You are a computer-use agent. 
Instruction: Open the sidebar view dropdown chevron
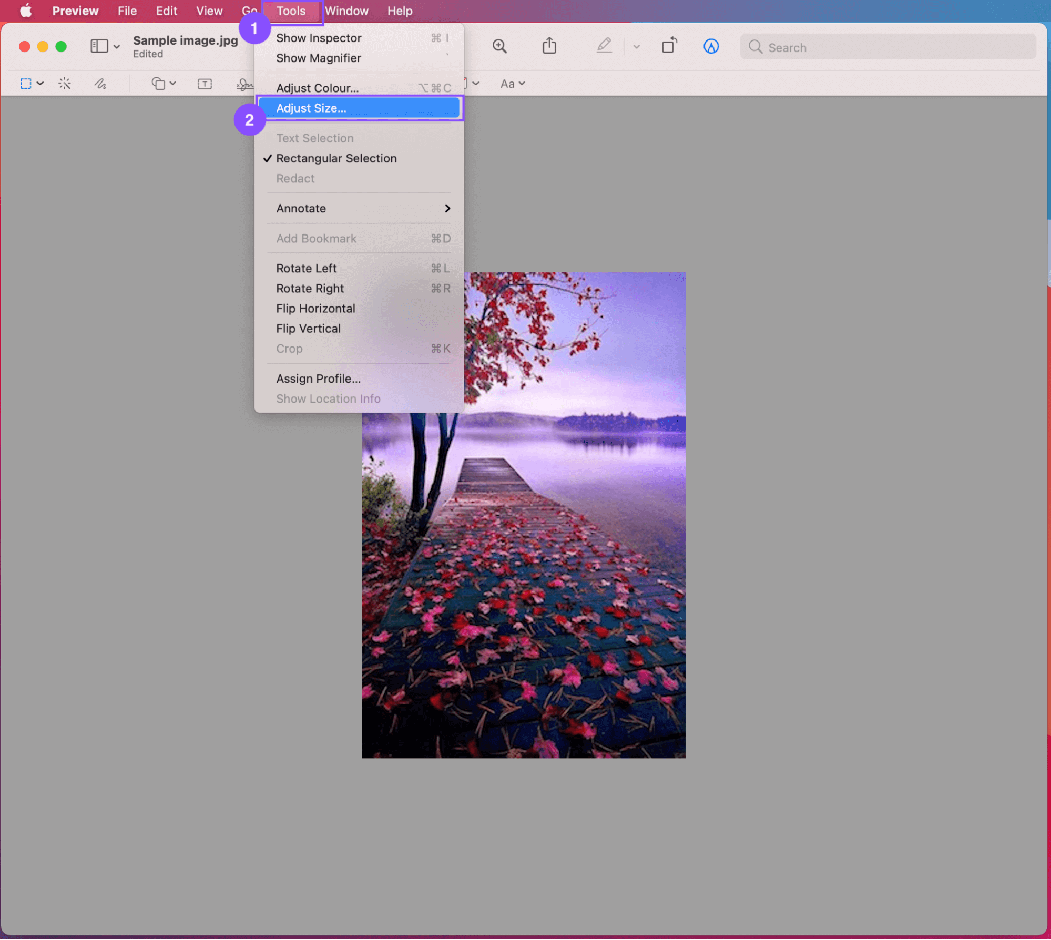click(117, 47)
